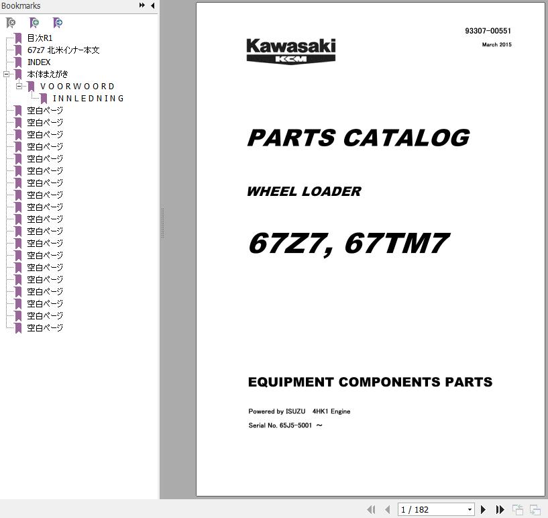This screenshot has width=548, height=518.
Task: Collapse the VOORWOORD bookmark node
Action: click(x=19, y=86)
